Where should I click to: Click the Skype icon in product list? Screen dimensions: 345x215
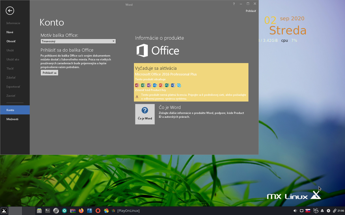[x=179, y=85]
